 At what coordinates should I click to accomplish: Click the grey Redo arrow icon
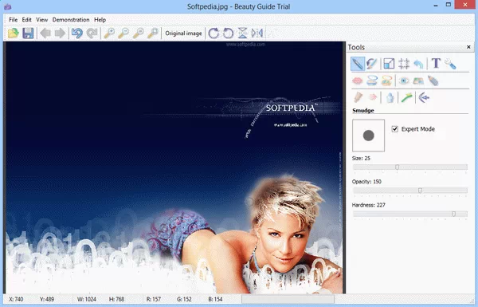pyautogui.click(x=92, y=33)
